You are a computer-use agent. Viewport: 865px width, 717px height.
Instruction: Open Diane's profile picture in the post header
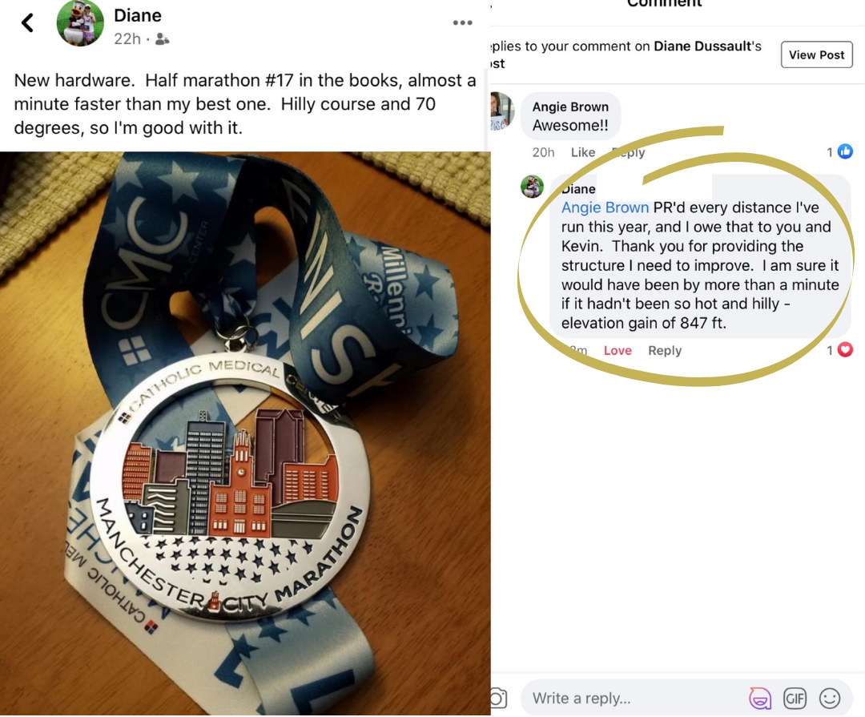point(81,22)
